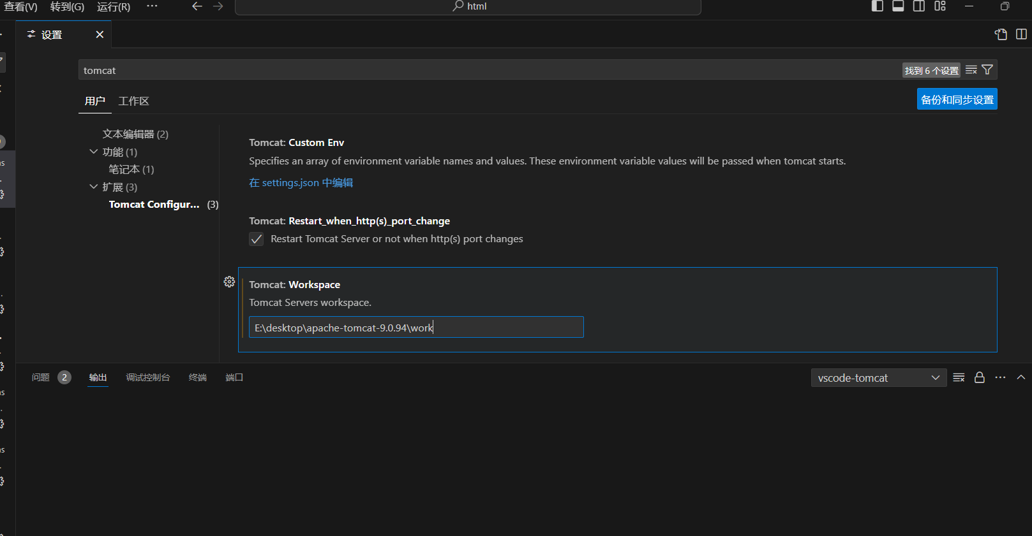Toggle the primary sidebar layout icon
Image resolution: width=1032 pixels, height=536 pixels.
878,6
